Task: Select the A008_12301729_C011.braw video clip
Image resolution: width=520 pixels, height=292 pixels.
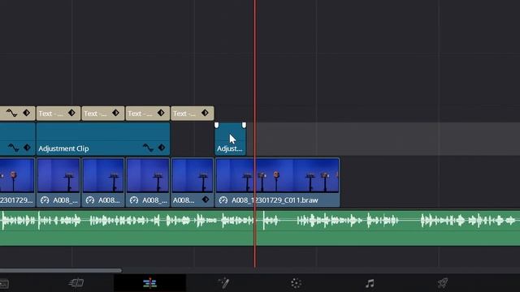Action: click(278, 182)
